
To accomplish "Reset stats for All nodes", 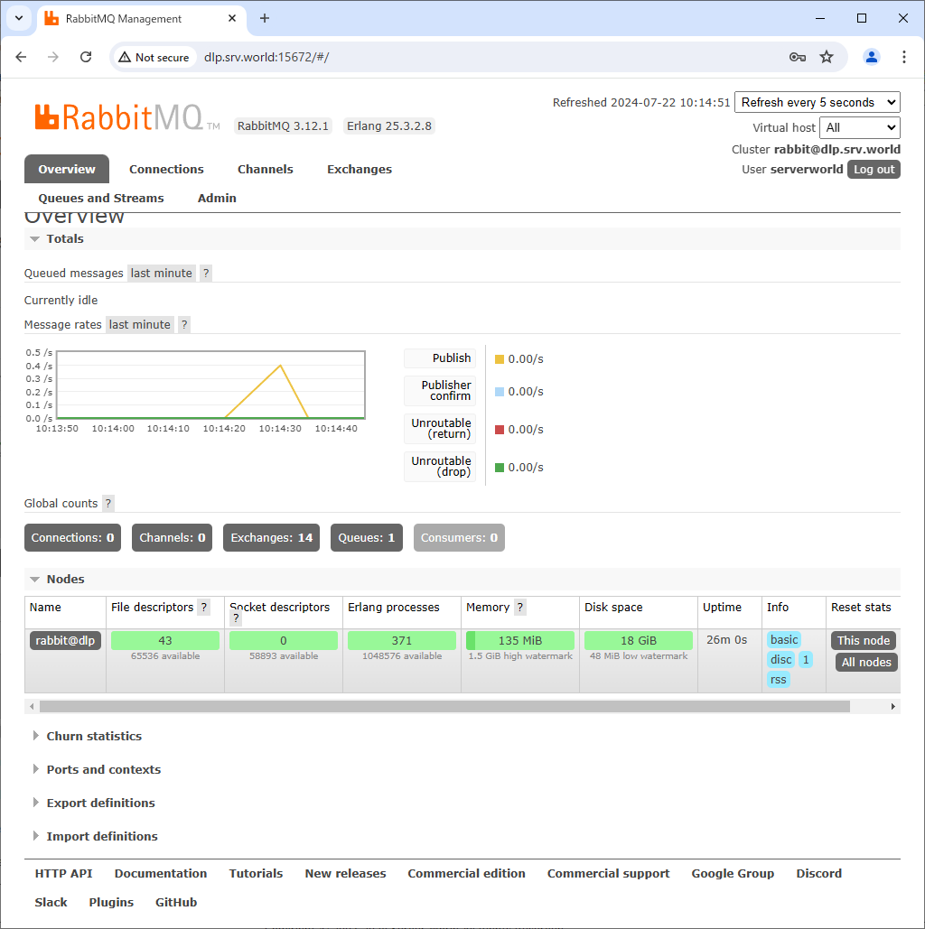I will pos(866,662).
